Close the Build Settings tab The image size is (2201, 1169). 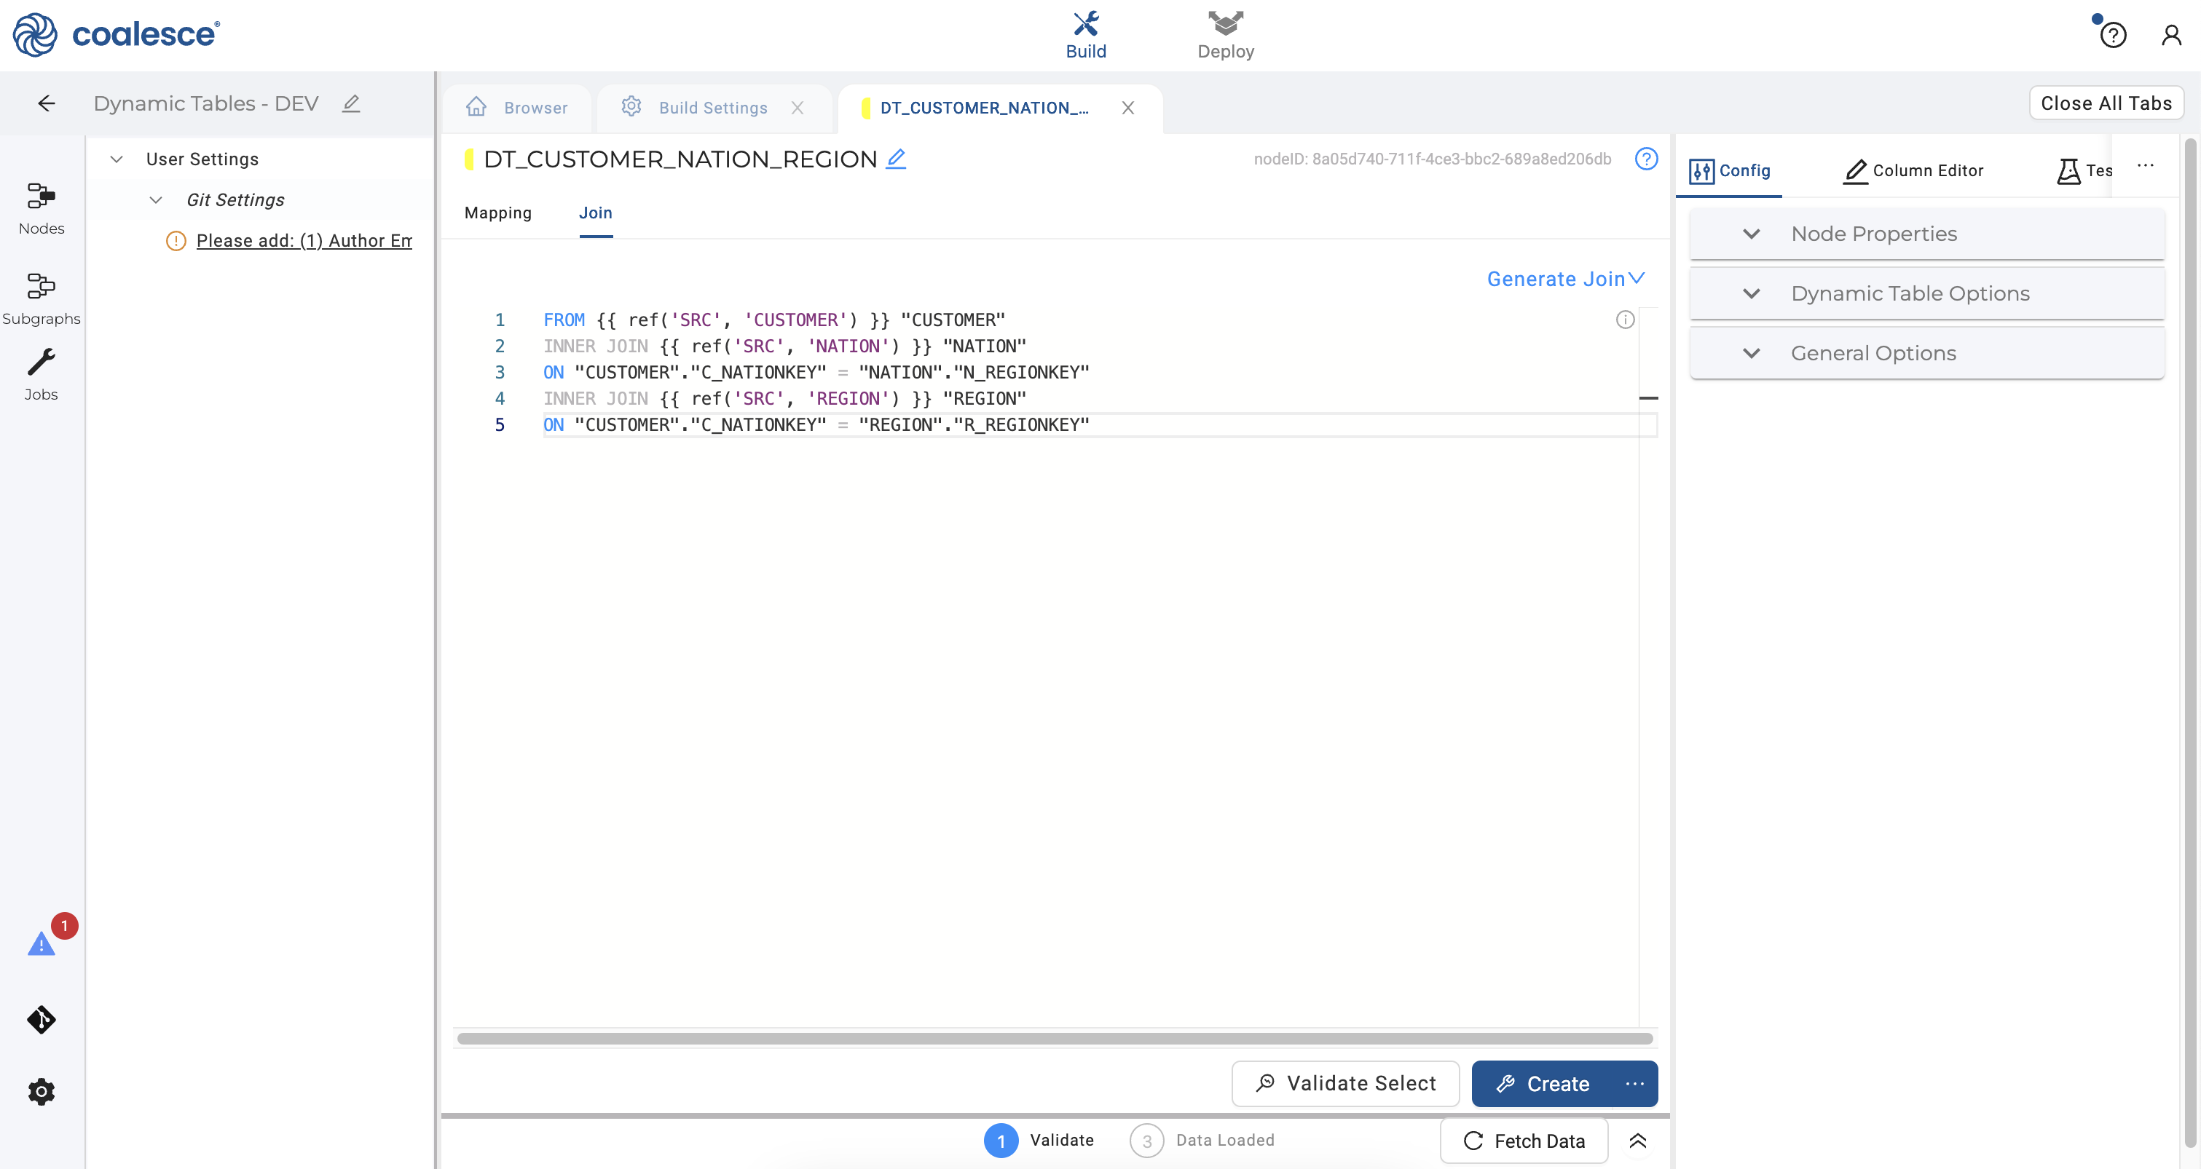798,108
